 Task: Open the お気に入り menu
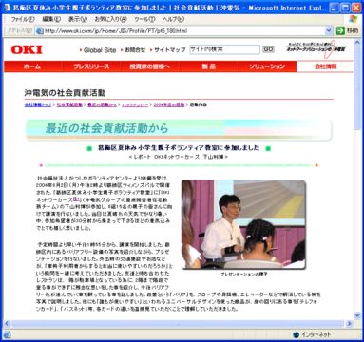[x=110, y=19]
